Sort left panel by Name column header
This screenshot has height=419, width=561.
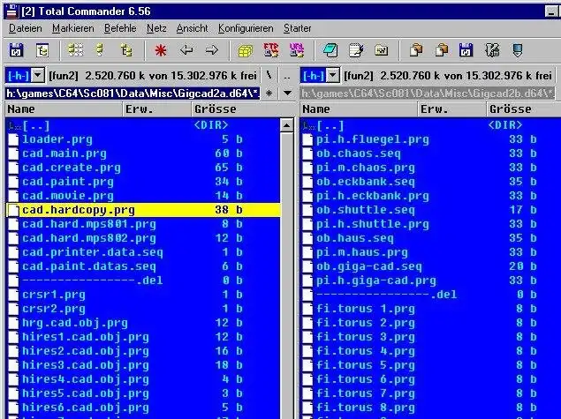click(64, 109)
